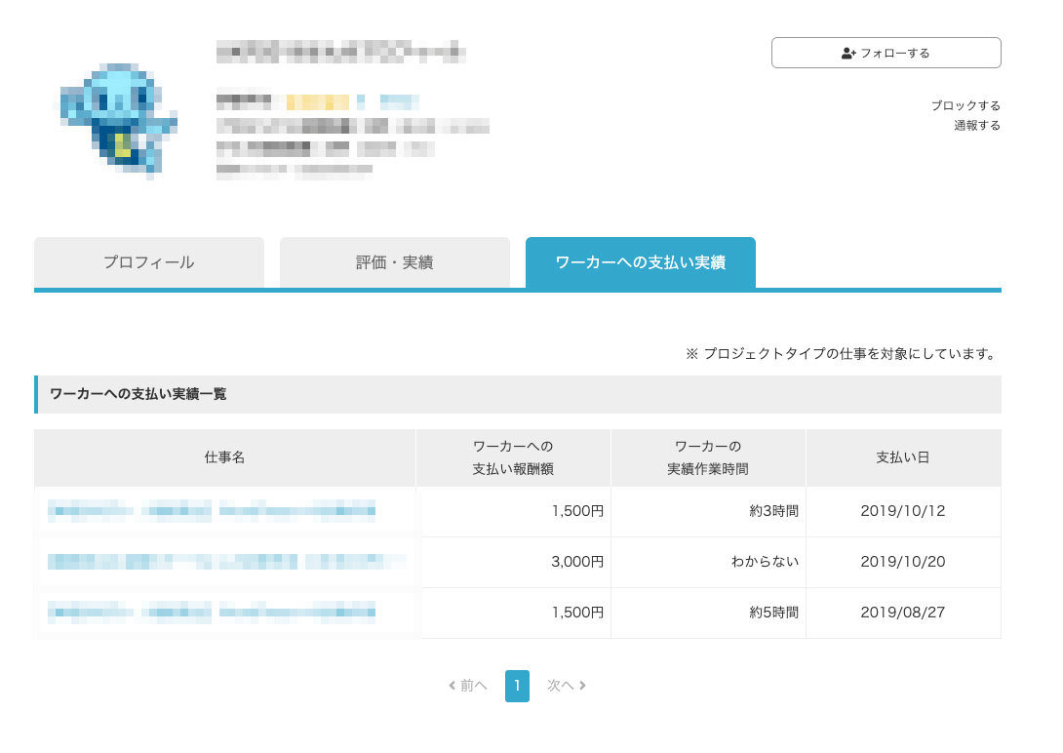1063x753 pixels.
Task: Open the プロフィール tab
Action: 149,262
